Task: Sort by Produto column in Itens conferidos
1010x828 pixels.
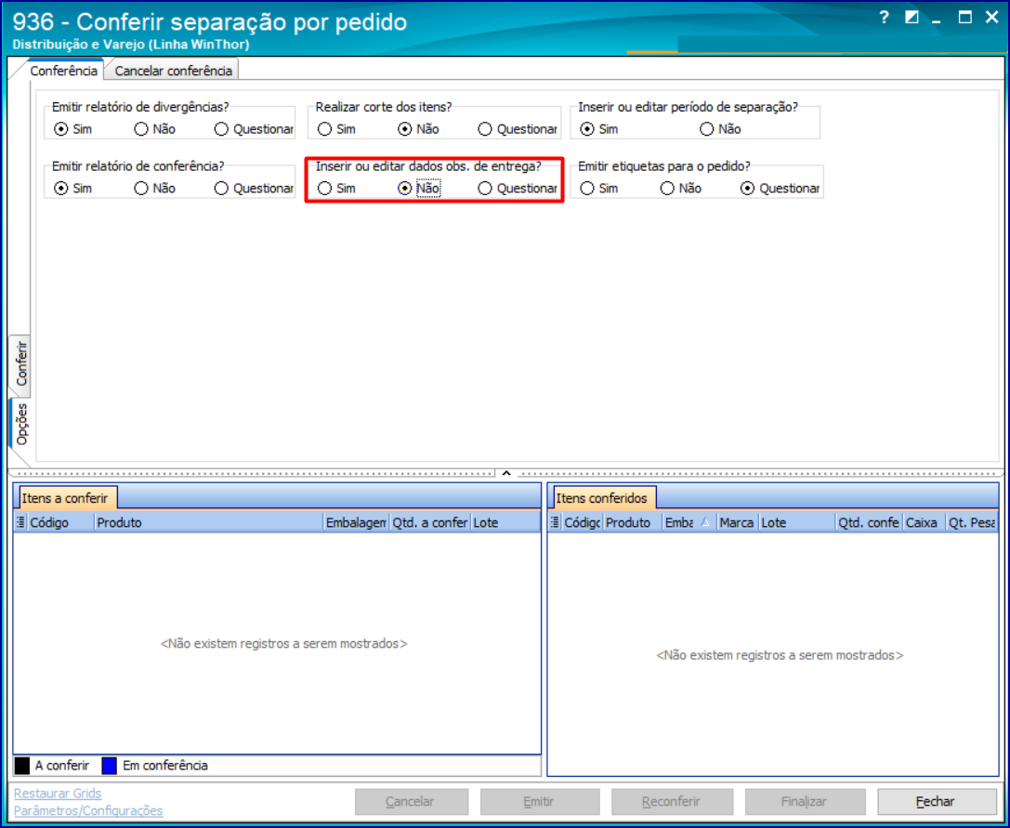Action: coord(633,522)
